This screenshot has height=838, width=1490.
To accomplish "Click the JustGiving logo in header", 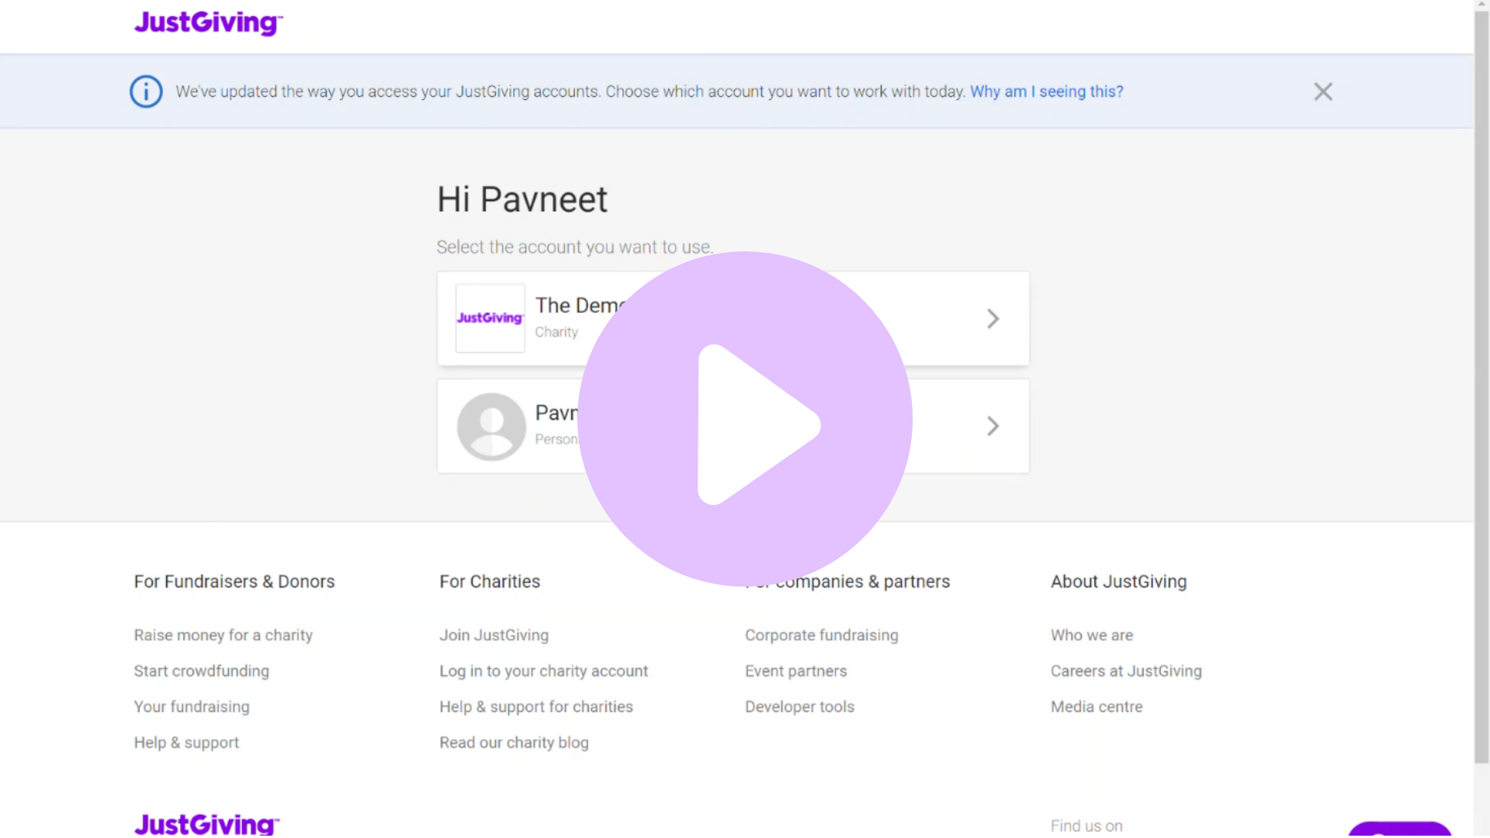I will point(208,23).
